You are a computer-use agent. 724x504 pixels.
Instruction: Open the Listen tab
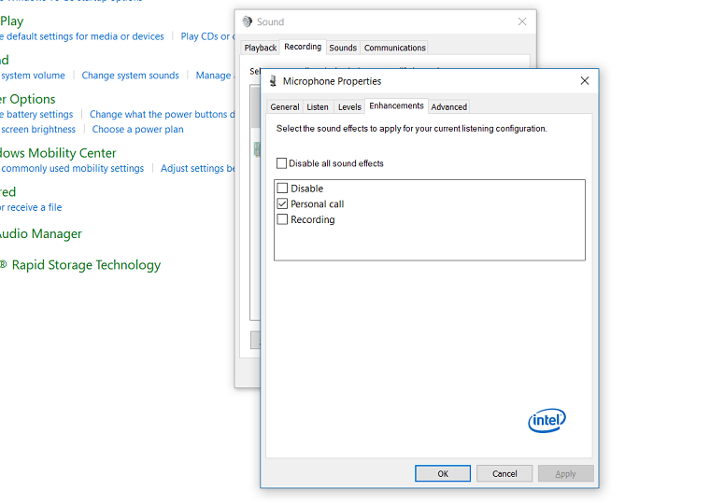(318, 107)
